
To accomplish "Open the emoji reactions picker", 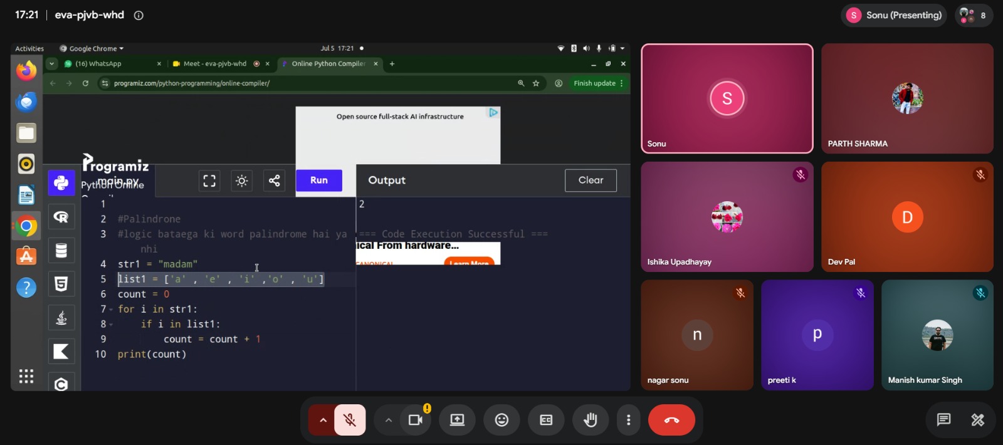I will (x=501, y=420).
